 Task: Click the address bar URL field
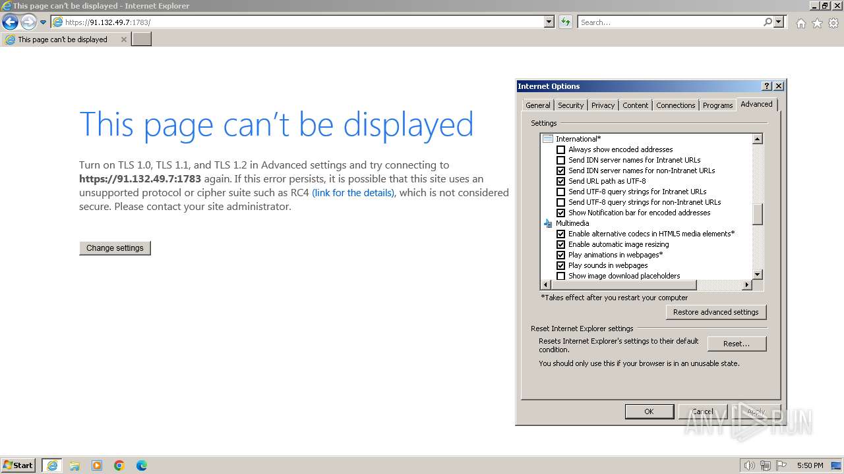pos(297,22)
